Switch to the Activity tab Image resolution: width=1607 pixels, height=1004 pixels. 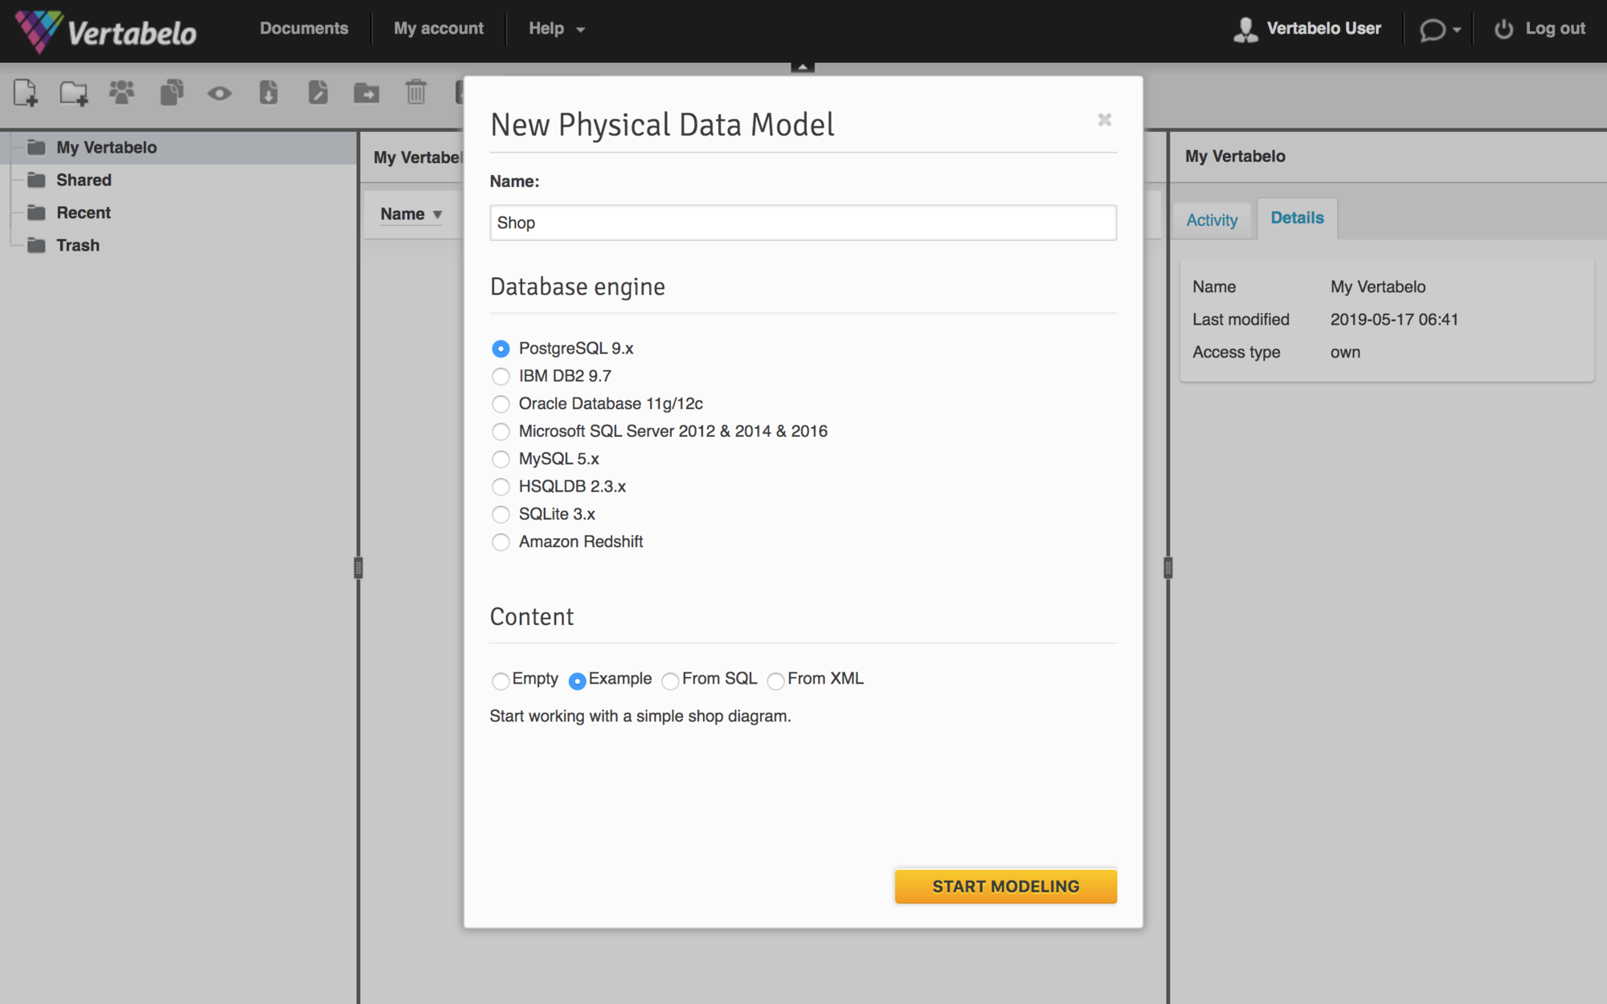pyautogui.click(x=1212, y=218)
